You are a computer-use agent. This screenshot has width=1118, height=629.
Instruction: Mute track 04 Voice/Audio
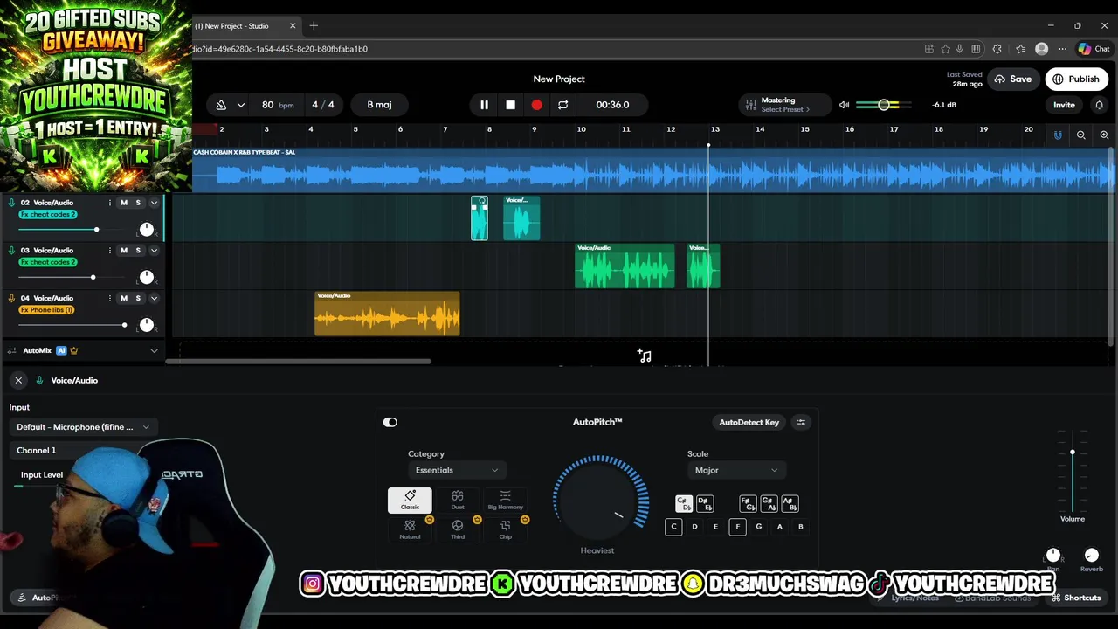click(123, 298)
